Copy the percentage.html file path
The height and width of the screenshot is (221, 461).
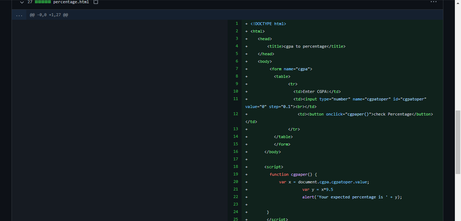click(96, 2)
